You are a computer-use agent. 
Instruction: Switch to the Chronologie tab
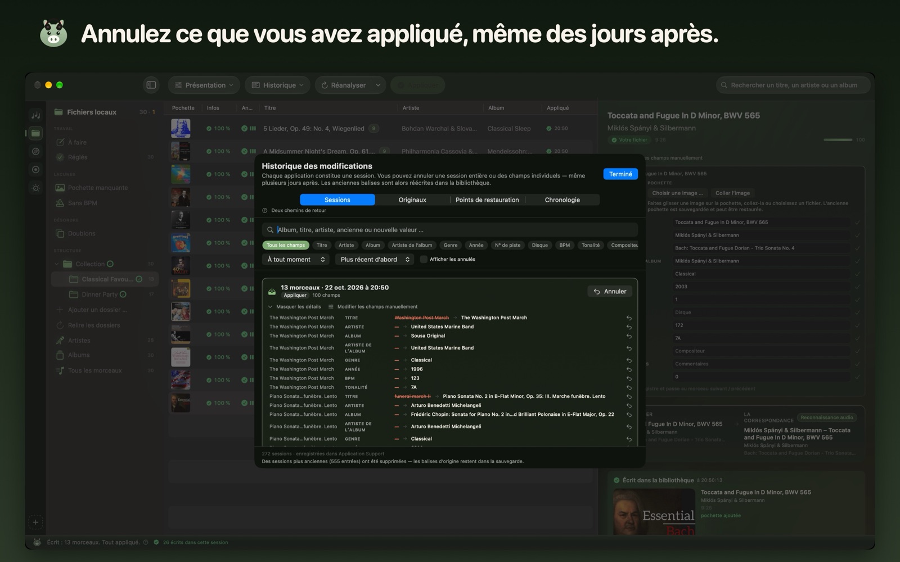tap(562, 200)
